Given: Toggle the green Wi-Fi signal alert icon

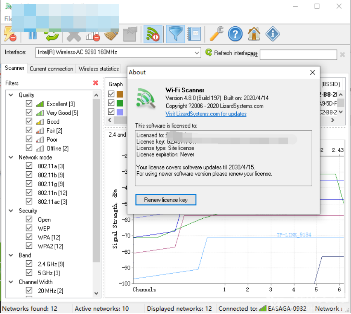Looking at the screenshot, I should [153, 34].
